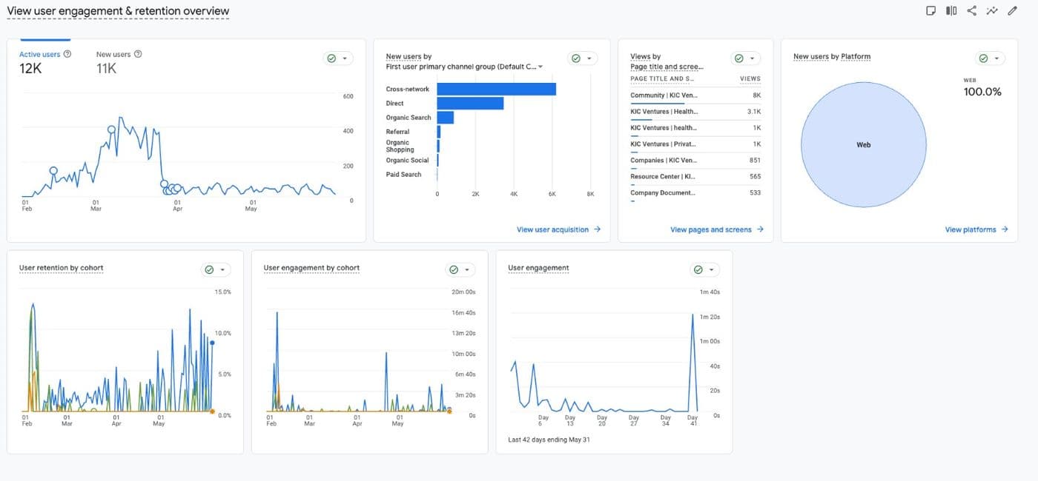This screenshot has width=1038, height=481.
Task: Click the 'Last 42 days ending May 31' caption
Action: (x=549, y=440)
